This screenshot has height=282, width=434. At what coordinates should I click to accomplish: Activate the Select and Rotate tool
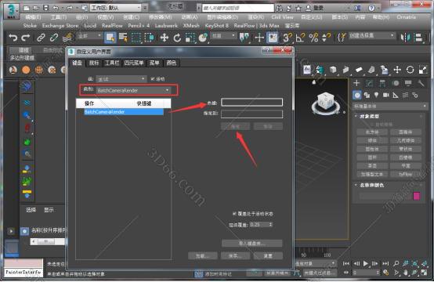177,38
